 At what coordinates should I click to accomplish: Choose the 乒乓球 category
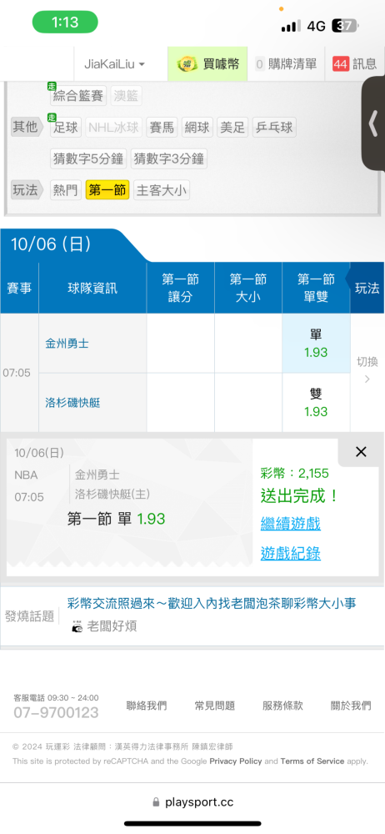[x=274, y=128]
